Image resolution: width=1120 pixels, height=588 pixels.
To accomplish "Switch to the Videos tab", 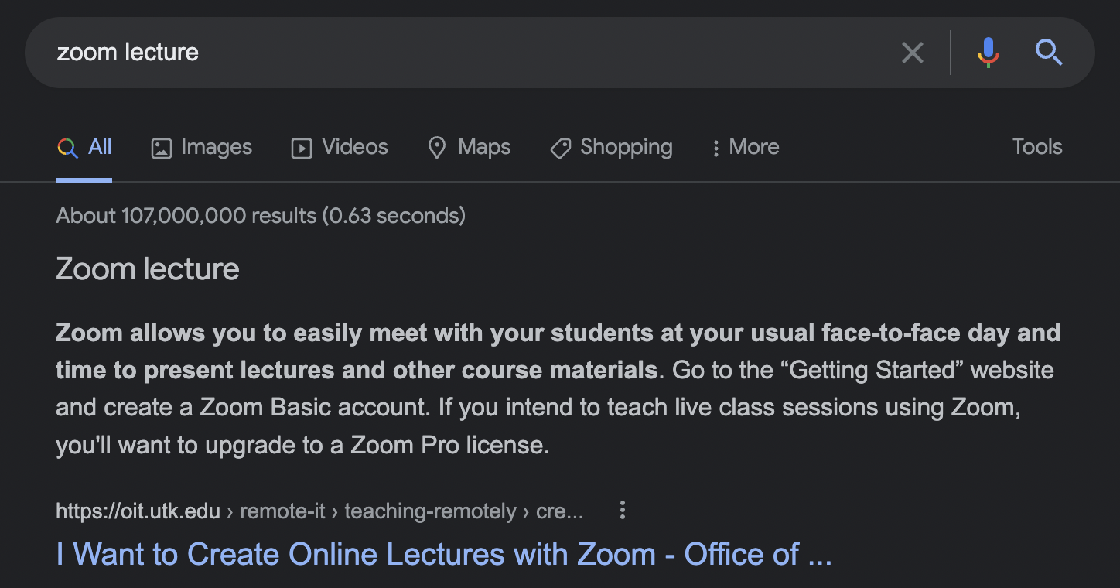I will click(x=340, y=147).
